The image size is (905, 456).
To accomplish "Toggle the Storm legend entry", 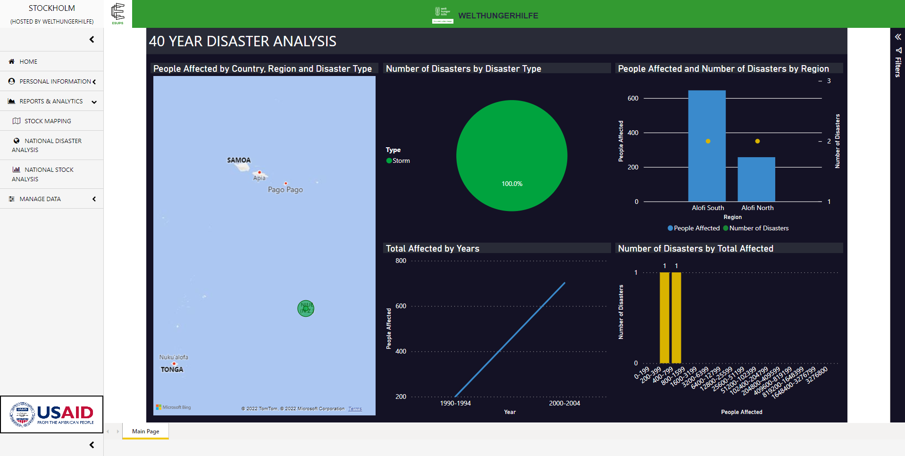I will coord(398,160).
